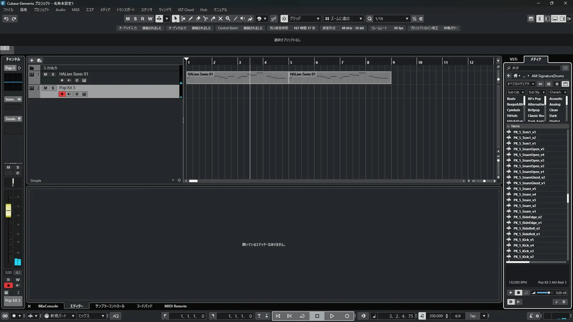
Task: Select the Zoom magnifier tool
Action: click(x=228, y=18)
